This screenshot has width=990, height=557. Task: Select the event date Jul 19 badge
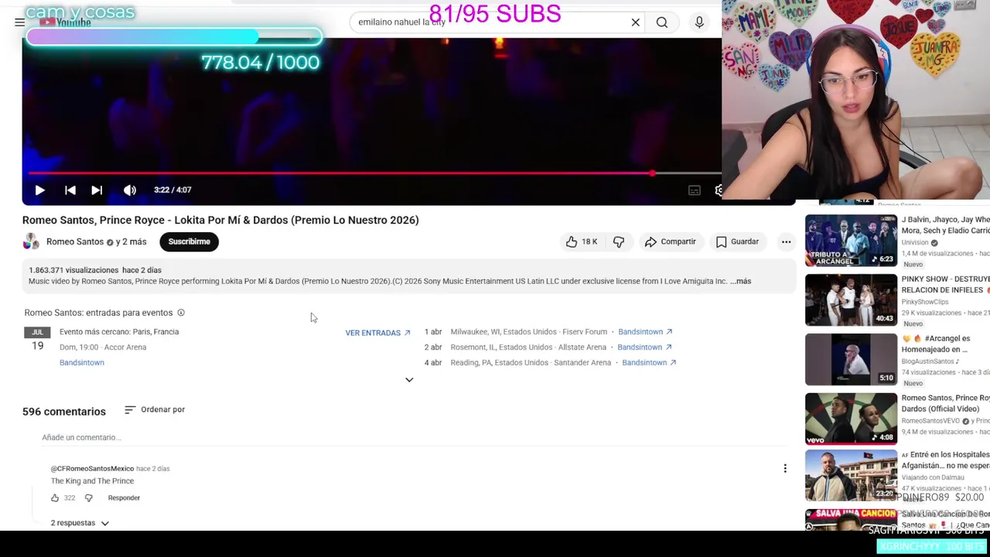(x=37, y=340)
